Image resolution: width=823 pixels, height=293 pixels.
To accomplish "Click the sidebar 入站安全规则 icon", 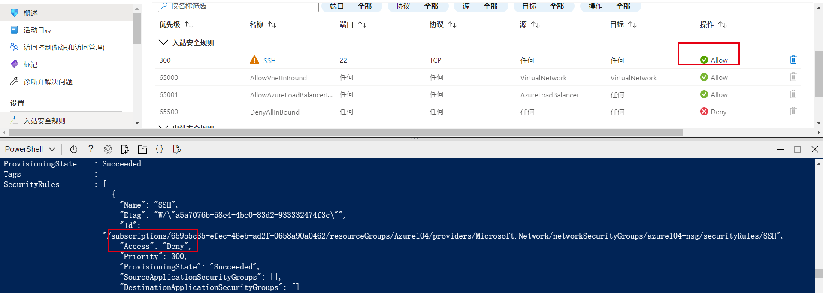I will coord(14,120).
